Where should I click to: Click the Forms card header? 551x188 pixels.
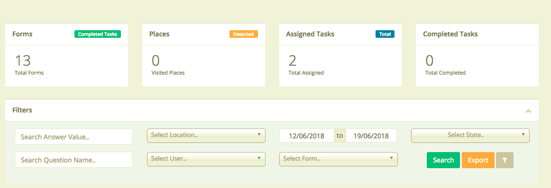(x=66, y=34)
